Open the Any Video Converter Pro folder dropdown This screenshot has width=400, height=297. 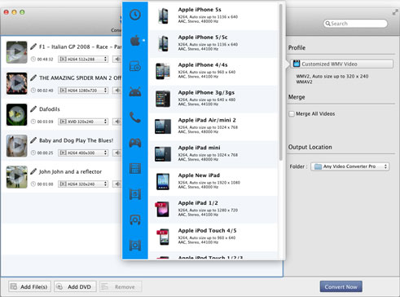pyautogui.click(x=350, y=166)
